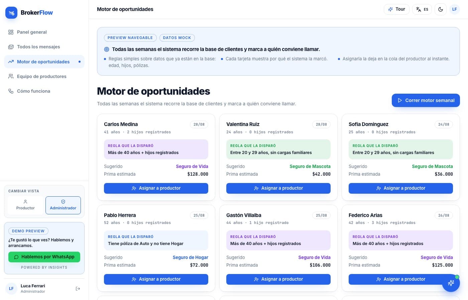Click Pablo Herrera's name
Image resolution: width=468 pixels, height=300 pixels.
click(x=120, y=215)
